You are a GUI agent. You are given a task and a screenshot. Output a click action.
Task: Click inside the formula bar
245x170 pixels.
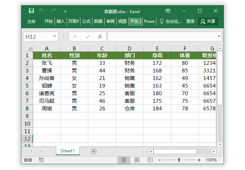click(x=163, y=37)
